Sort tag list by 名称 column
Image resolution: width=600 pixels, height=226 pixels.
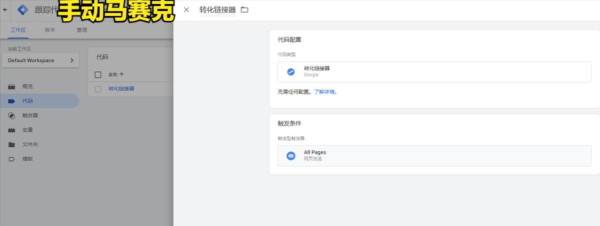(116, 74)
